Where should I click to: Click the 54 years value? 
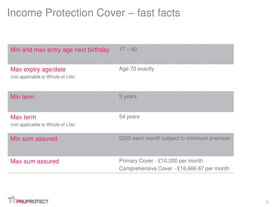click(129, 117)
